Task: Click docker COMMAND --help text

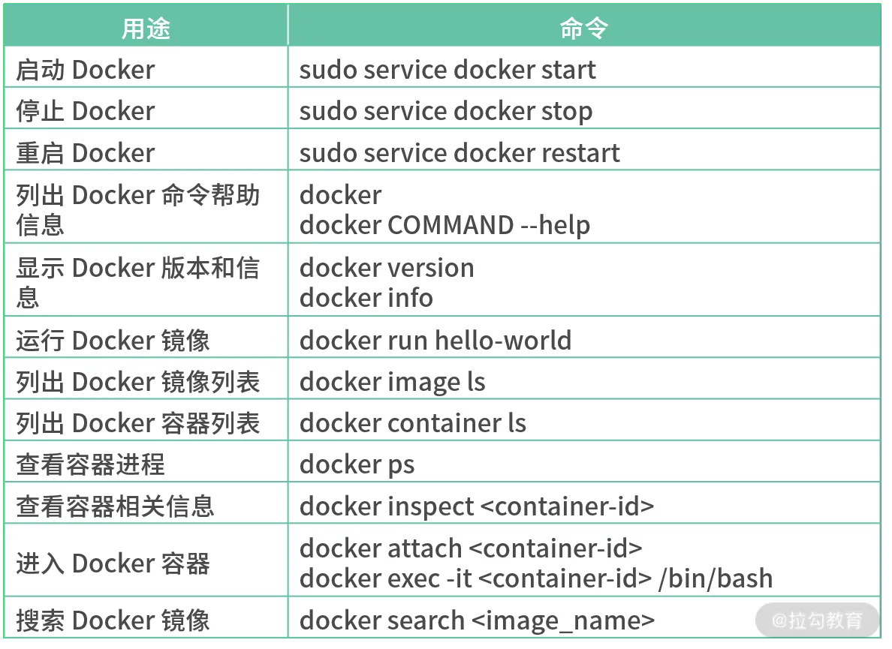Action: pos(444,225)
